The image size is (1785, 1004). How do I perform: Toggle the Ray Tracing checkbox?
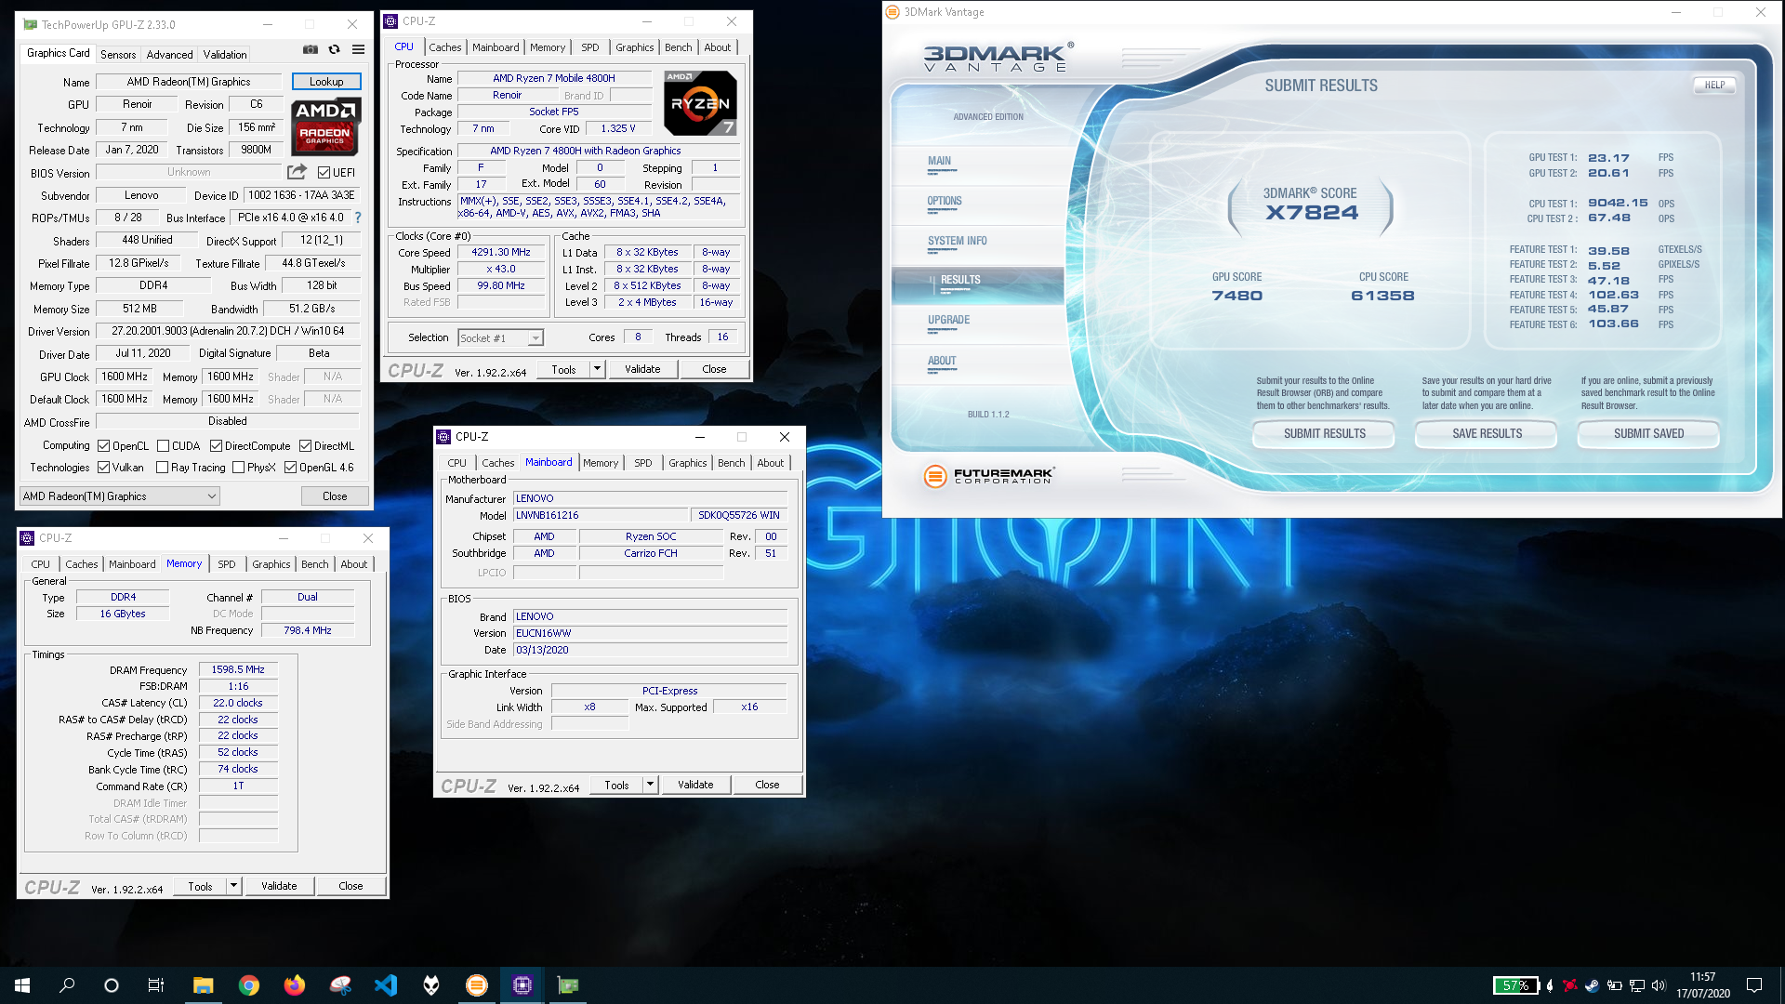pyautogui.click(x=163, y=468)
